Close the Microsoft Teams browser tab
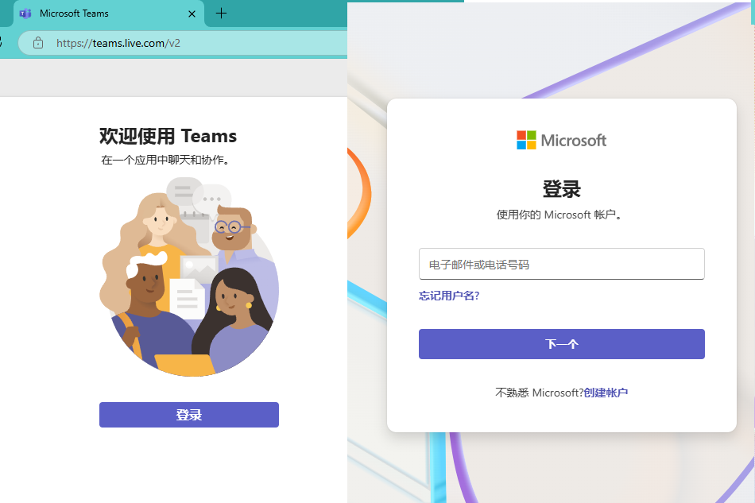The image size is (755, 503). click(192, 14)
